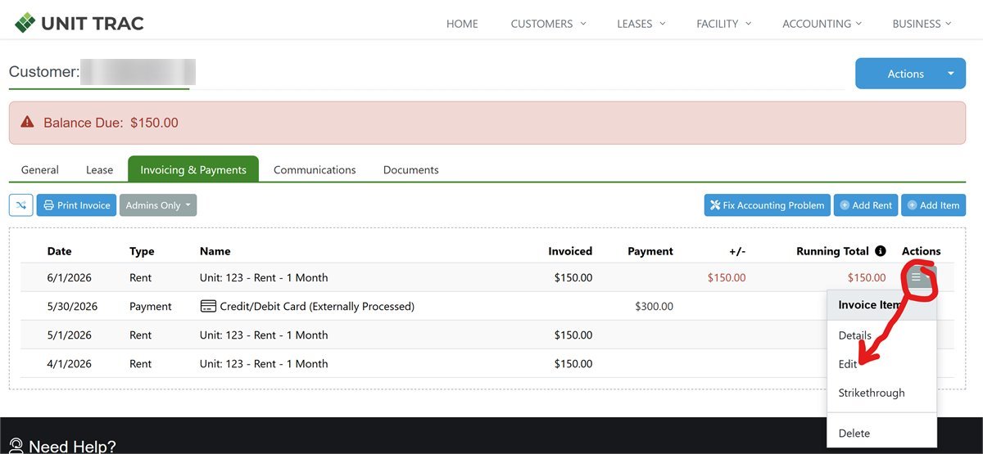This screenshot has width=983, height=454.
Task: Click the red $150.00 Running Total value
Action: [867, 278]
